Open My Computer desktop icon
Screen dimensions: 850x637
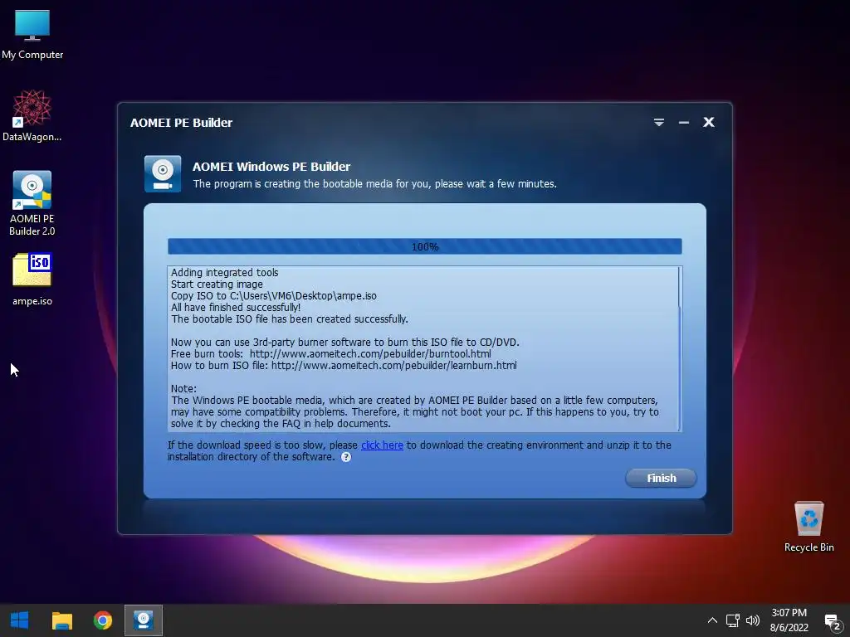point(32,34)
